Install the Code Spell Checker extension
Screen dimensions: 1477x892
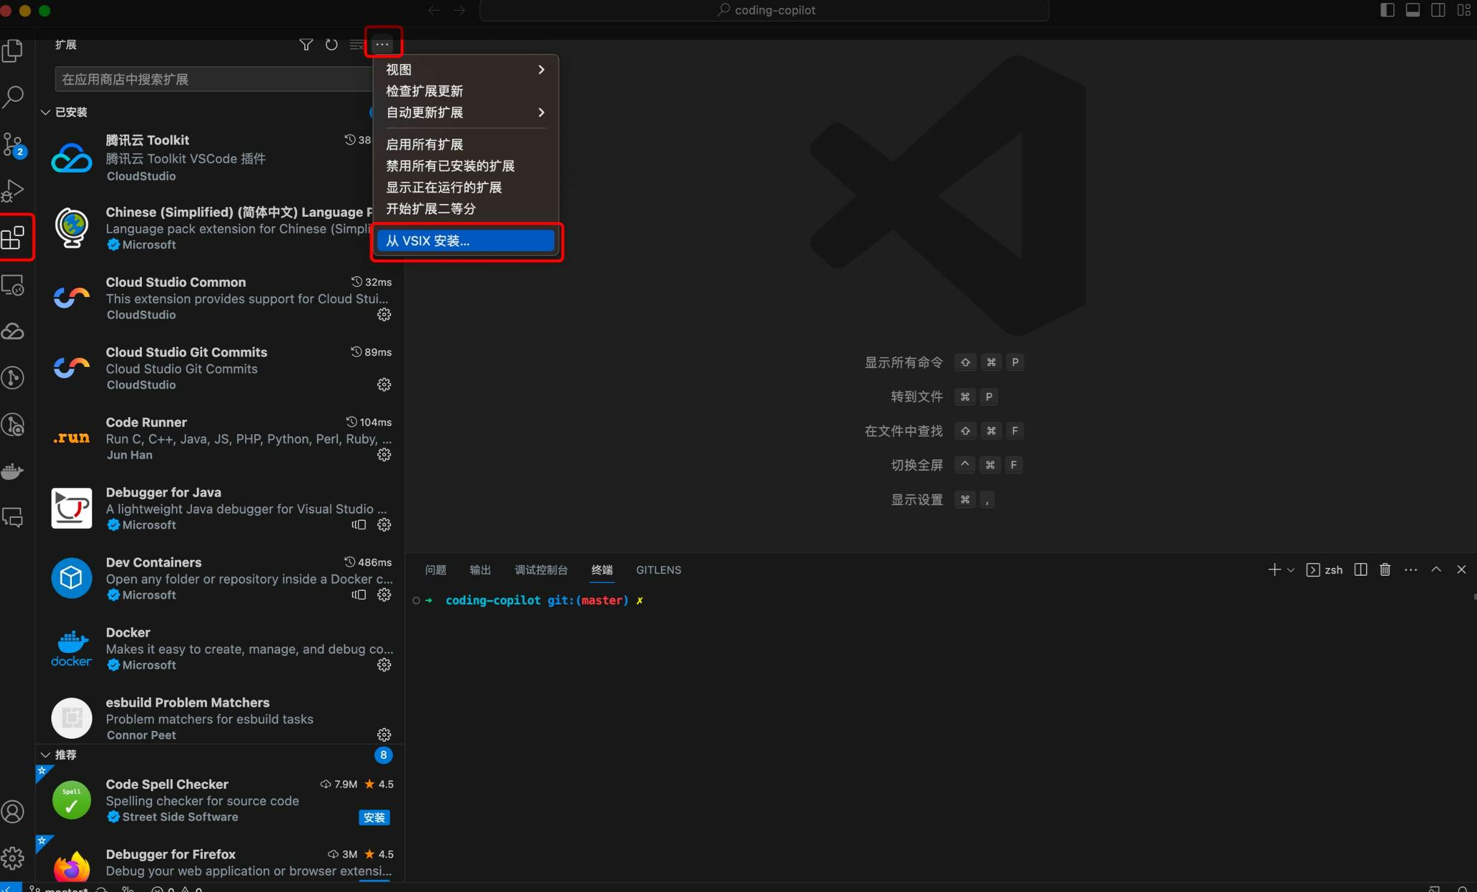374,817
